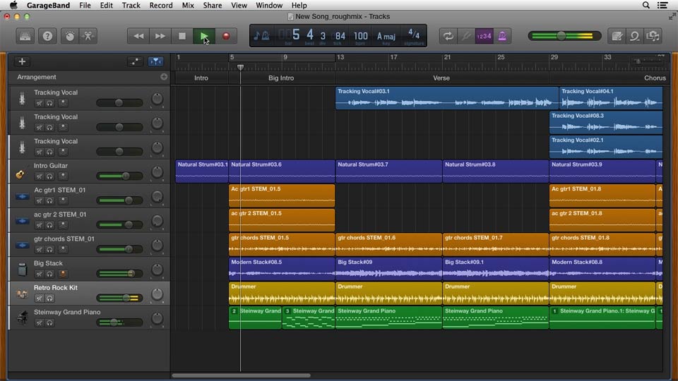This screenshot has width=678, height=381.
Task: Select the Tracking Vocal#03.1 region
Action: click(x=446, y=98)
